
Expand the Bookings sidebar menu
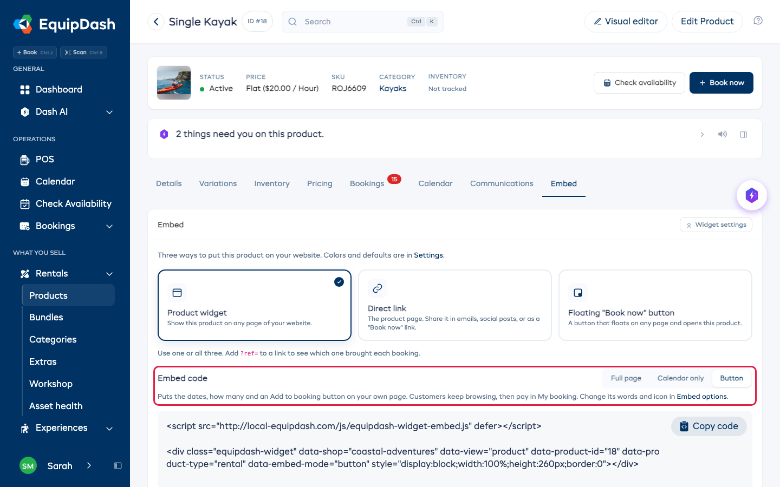point(109,226)
